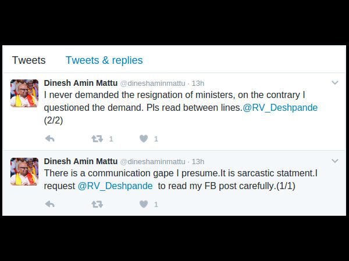Click @dineshaminmattu handle on the second tweet

click(152, 161)
